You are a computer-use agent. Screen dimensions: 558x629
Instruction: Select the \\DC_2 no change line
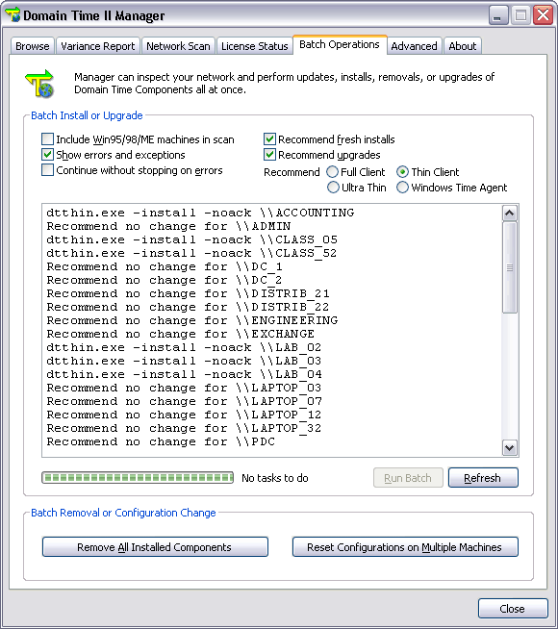point(165,280)
